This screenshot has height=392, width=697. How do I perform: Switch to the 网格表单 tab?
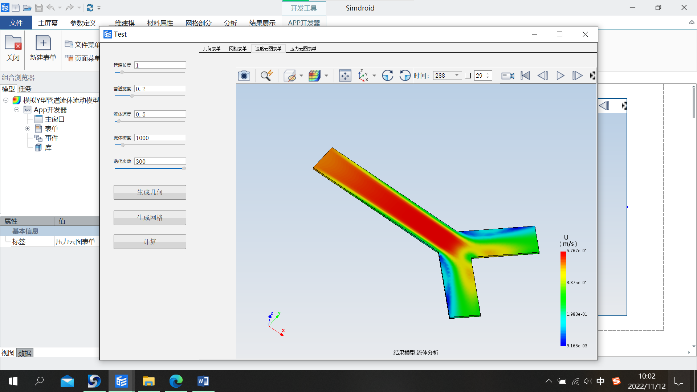[x=238, y=49]
